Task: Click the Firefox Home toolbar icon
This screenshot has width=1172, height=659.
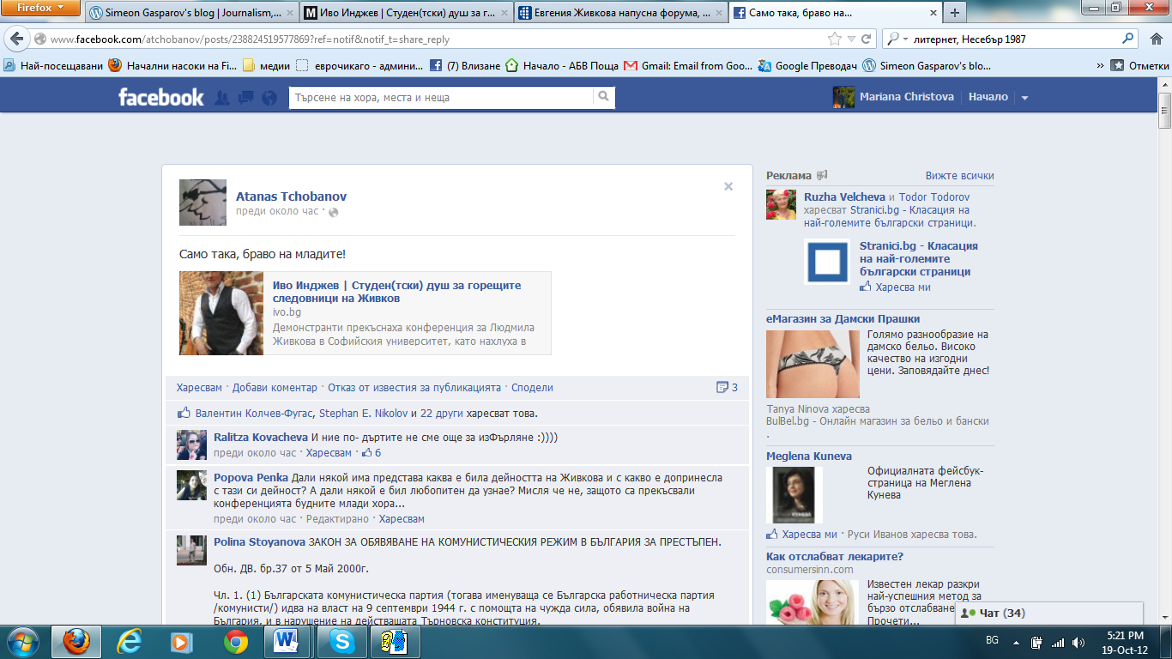Action: coord(1155,39)
